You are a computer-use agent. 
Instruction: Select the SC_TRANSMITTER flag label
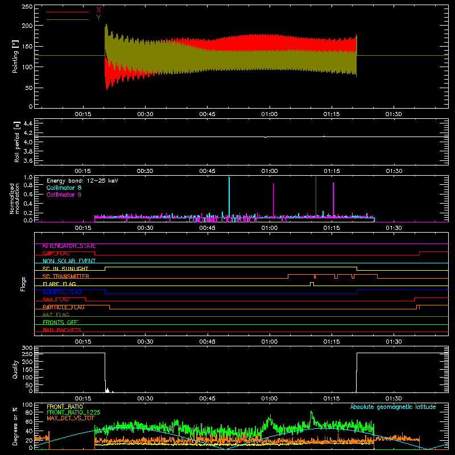[x=66, y=276]
